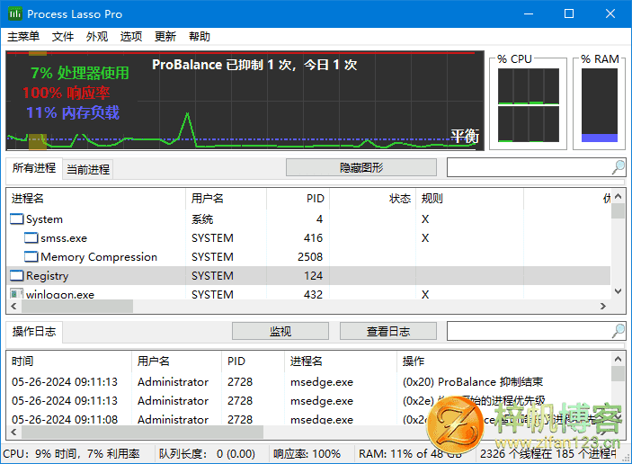This screenshot has width=632, height=464.
Task: Click the log horizontal scrollbar thumb
Action: pos(142,433)
